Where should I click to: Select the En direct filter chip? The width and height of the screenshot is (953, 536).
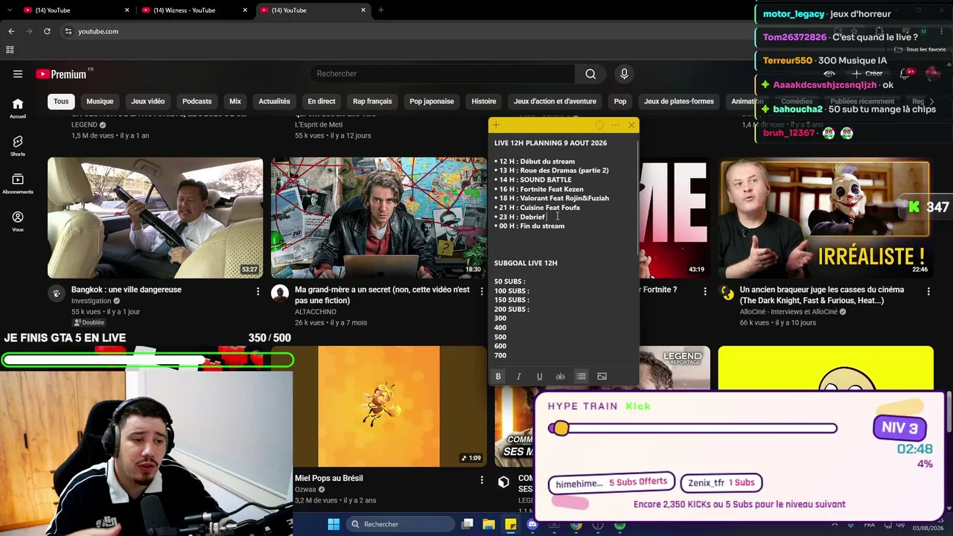pyautogui.click(x=322, y=101)
